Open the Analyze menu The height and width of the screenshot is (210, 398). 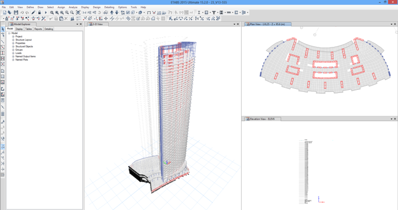tap(73, 8)
